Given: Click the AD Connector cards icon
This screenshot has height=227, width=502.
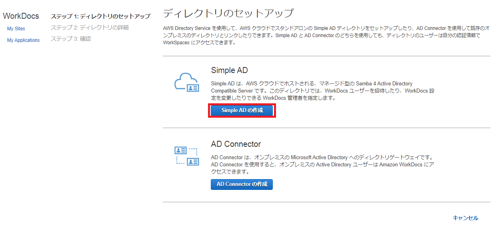Looking at the screenshot, I should tap(186, 156).
